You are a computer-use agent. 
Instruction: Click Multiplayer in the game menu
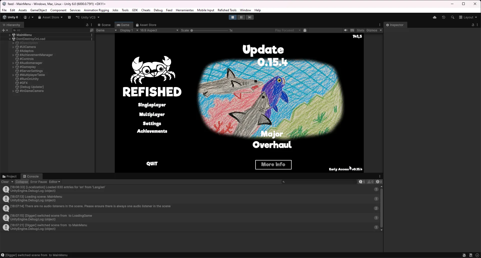coord(152,114)
